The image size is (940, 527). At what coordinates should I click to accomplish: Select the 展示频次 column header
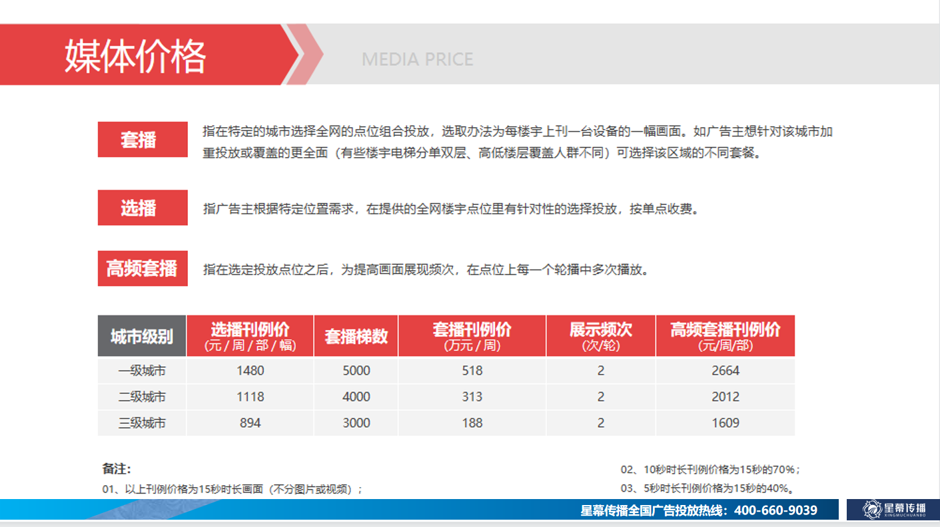tap(601, 336)
